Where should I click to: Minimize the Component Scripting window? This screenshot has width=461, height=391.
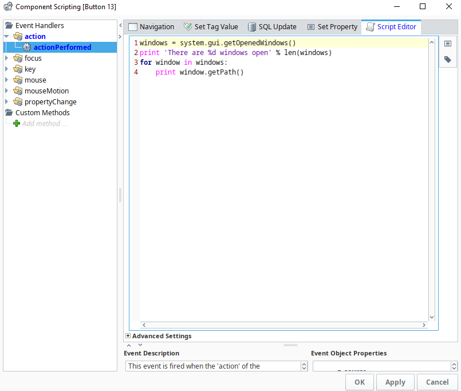click(397, 6)
